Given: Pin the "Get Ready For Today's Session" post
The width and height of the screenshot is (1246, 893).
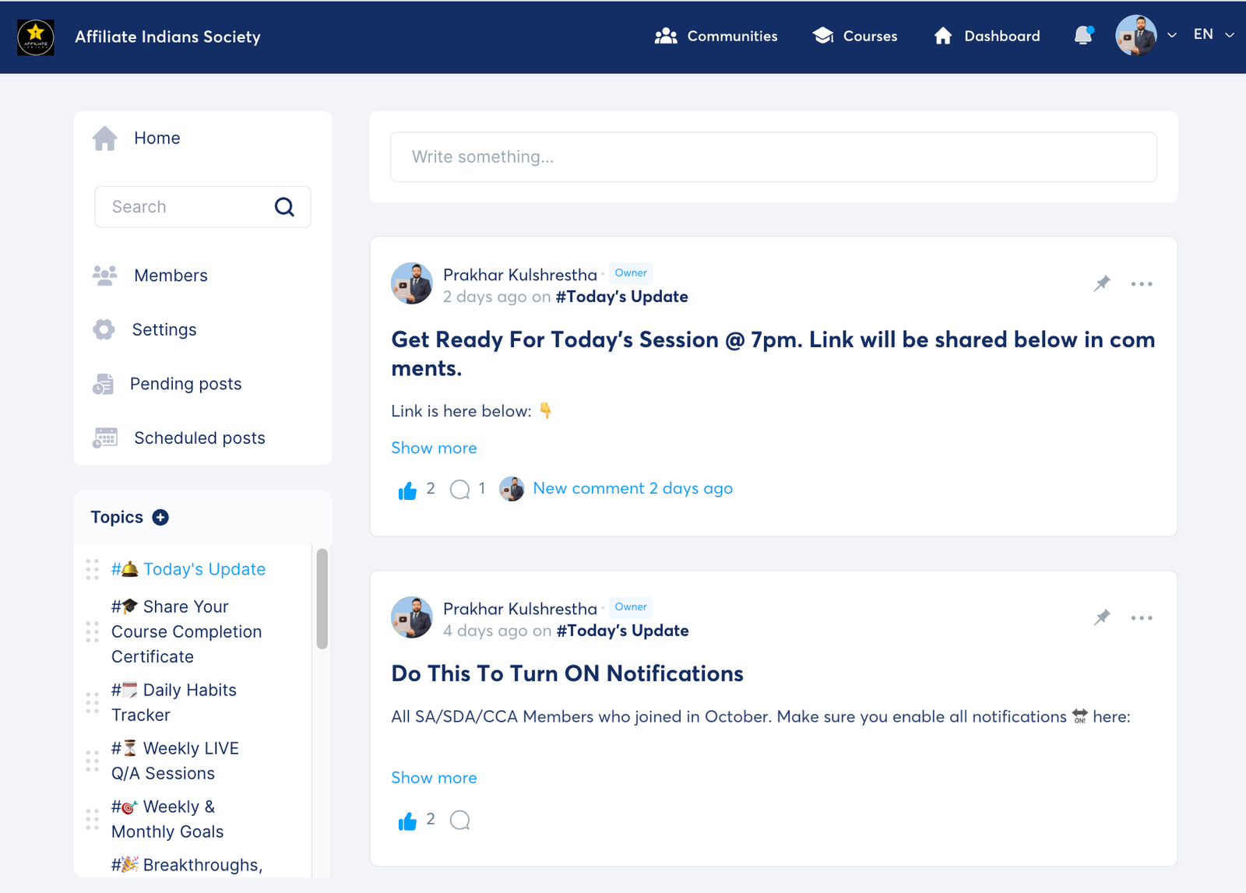Looking at the screenshot, I should pyautogui.click(x=1102, y=283).
